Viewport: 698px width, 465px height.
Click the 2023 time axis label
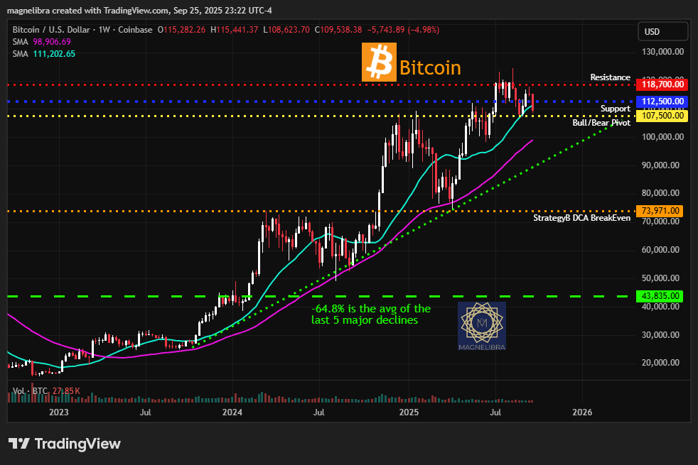coord(59,412)
